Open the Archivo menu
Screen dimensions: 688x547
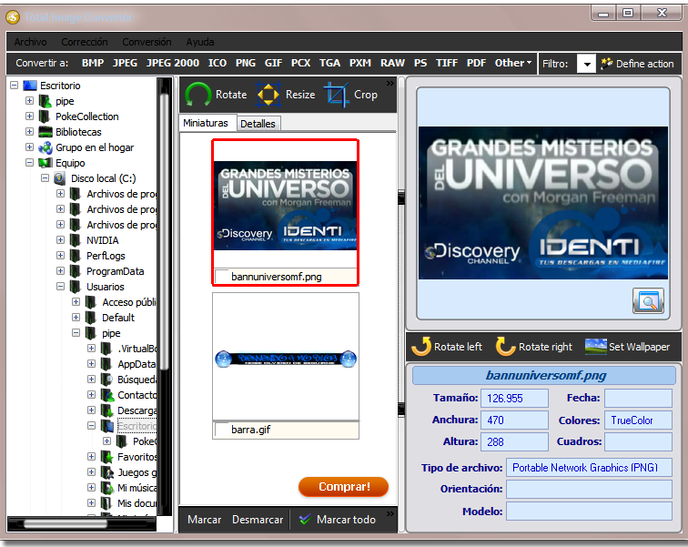[30, 42]
